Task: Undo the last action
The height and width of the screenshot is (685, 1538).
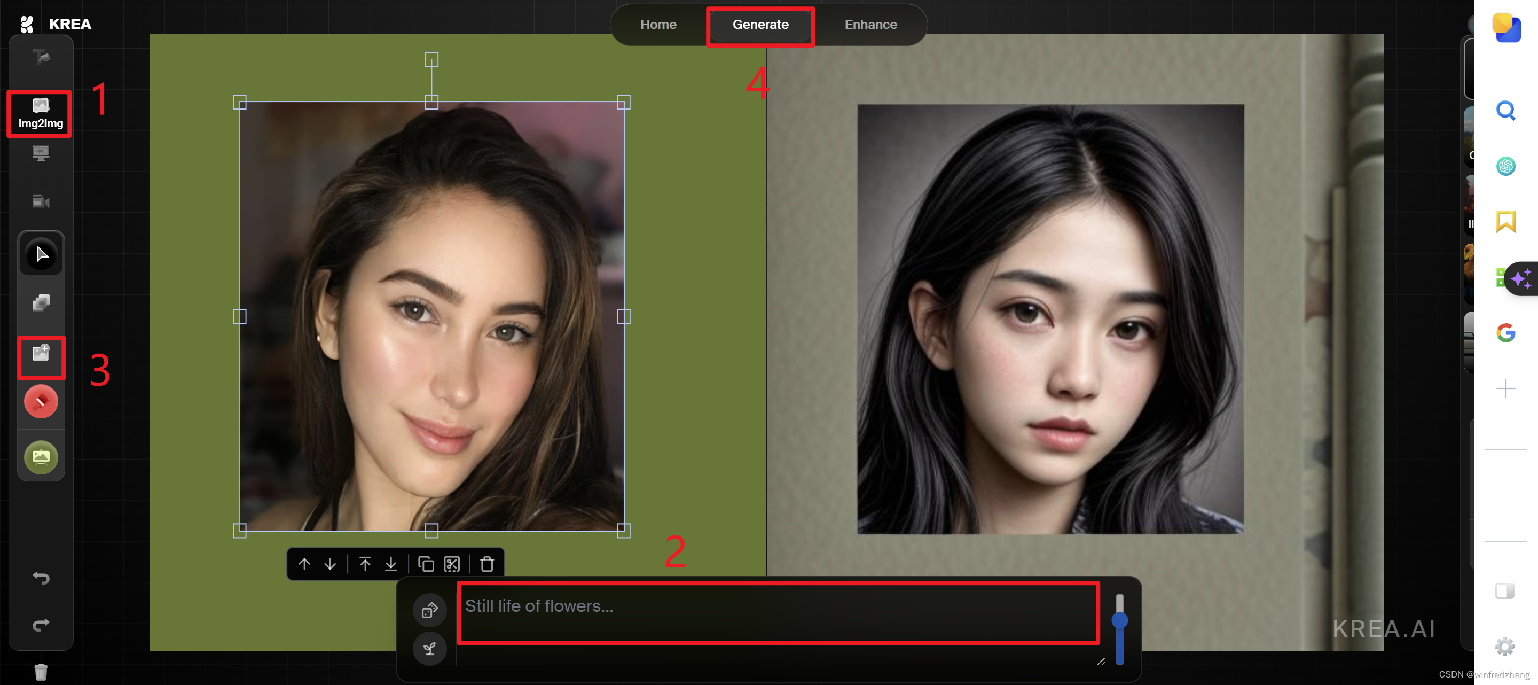Action: tap(41, 578)
